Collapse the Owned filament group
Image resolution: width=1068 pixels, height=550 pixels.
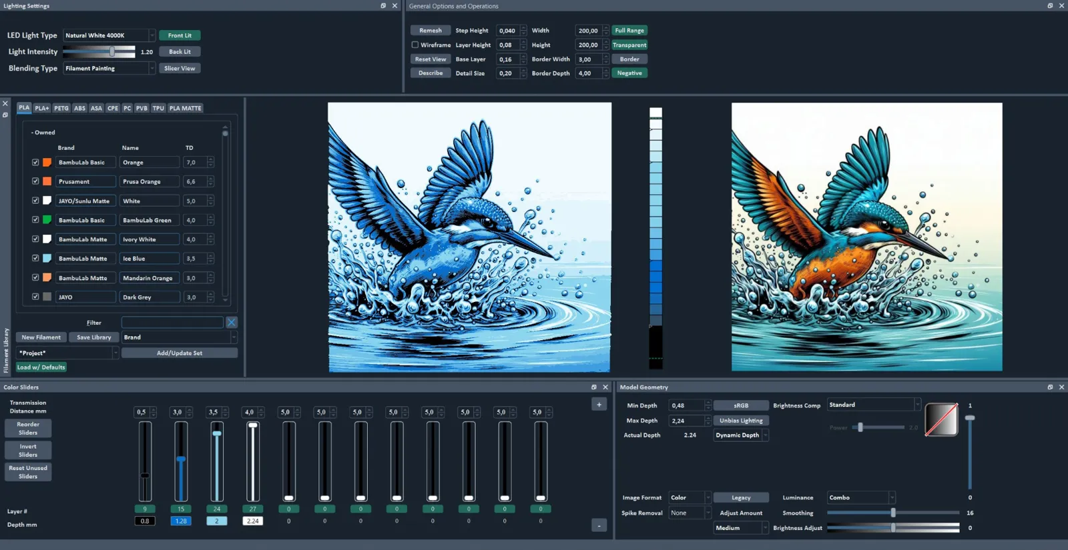[x=43, y=133]
